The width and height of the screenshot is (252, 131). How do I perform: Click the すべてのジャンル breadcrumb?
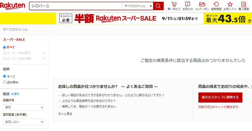pyautogui.click(x=15, y=29)
